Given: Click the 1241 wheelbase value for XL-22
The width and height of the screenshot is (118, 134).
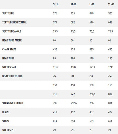Looking at the screenshot, I should [111, 67].
